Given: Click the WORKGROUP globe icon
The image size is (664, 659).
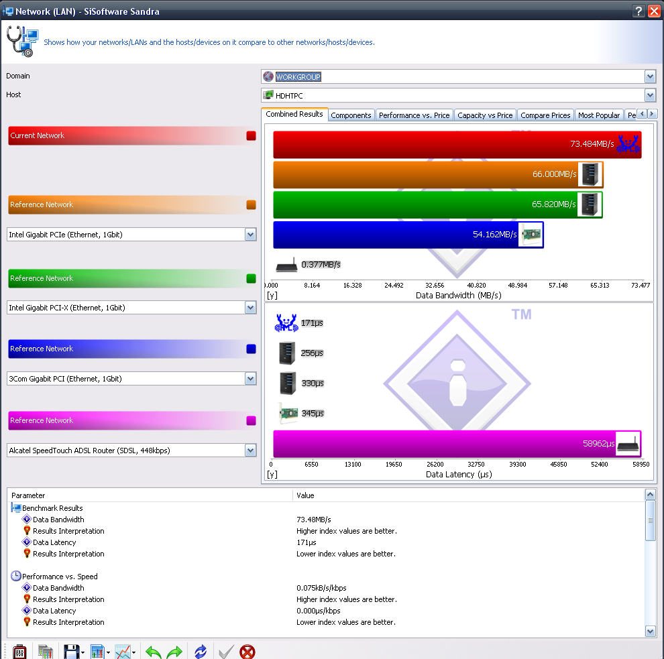Looking at the screenshot, I should pos(268,76).
